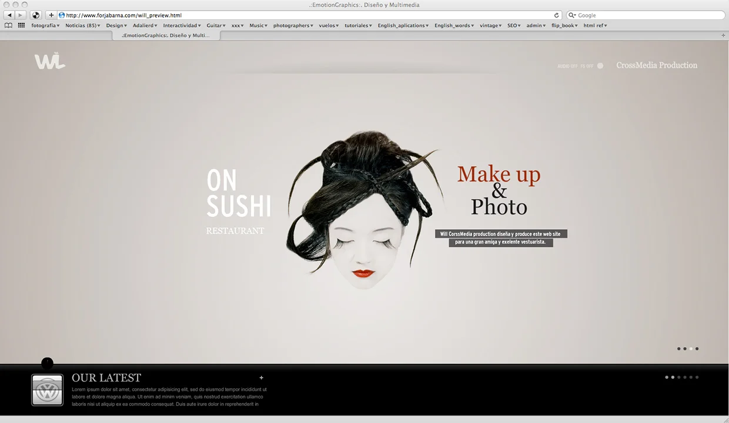Viewport: 729px width, 423px height.
Task: Click the Make up & Photo title
Action: pos(499,190)
